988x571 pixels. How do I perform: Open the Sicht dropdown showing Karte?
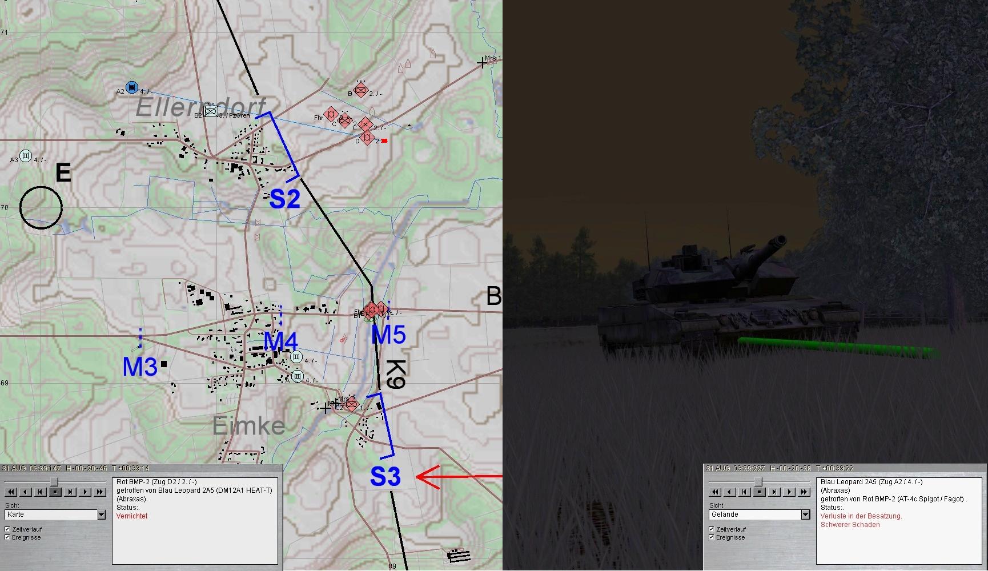coord(101,515)
